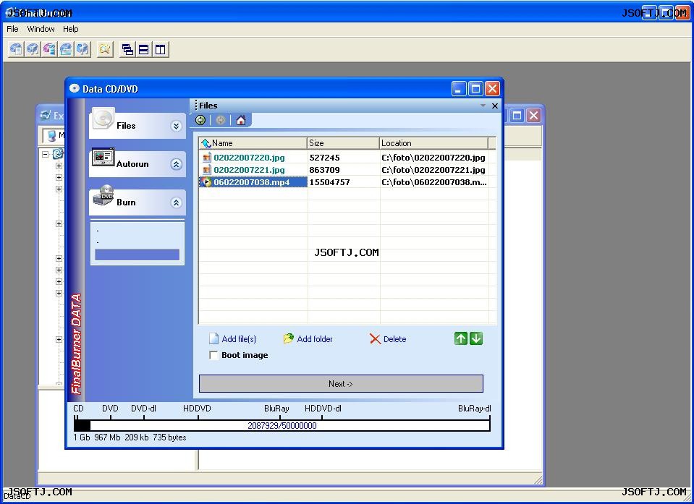Open the Window menu
The height and width of the screenshot is (504, 694).
pyautogui.click(x=41, y=29)
